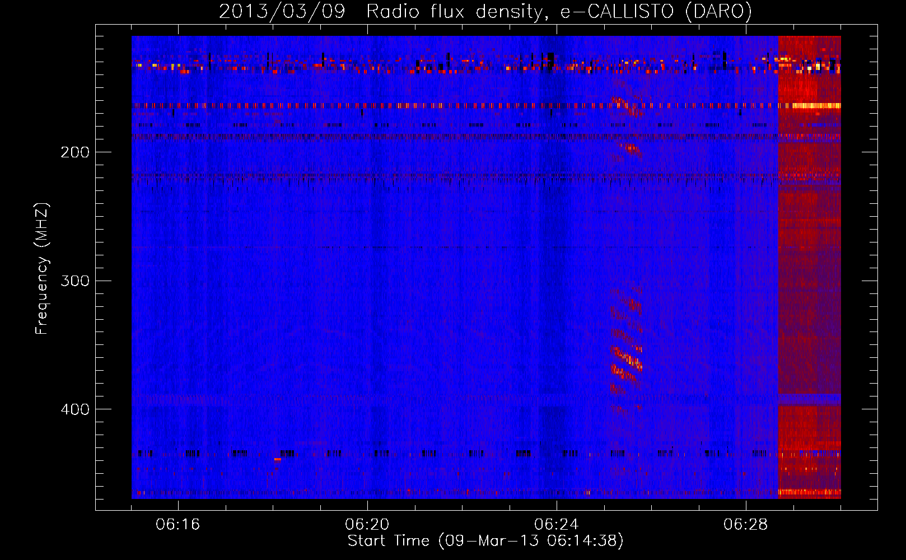Image resolution: width=906 pixels, height=560 pixels.
Task: Click the 300 frequency tick label
Action: 75,281
